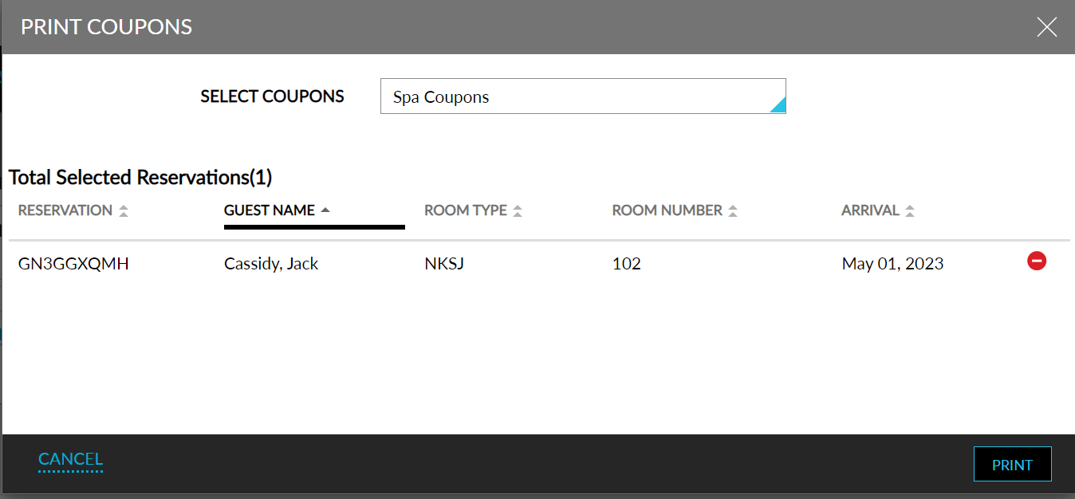Click the ascending sort arrow on GUEST NAME

click(325, 210)
